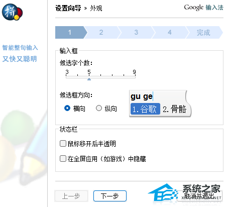Select the 横向 radio button
The width and height of the screenshot is (229, 207).
coord(67,108)
